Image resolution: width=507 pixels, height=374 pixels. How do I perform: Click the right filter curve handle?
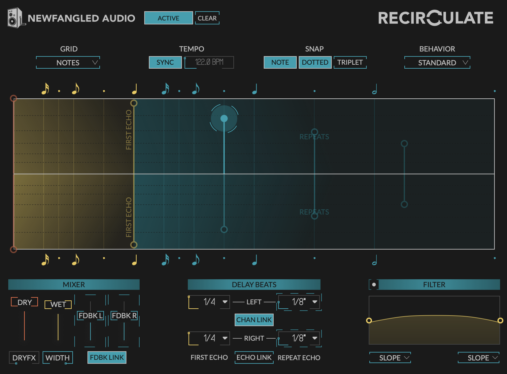click(500, 321)
